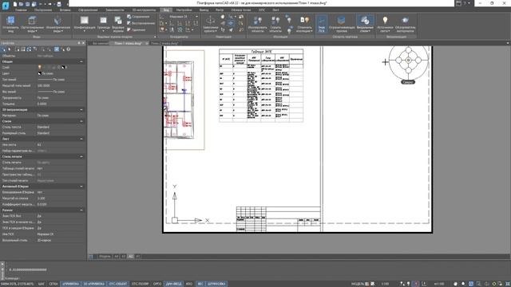Switch to the 'Вывод' ribbon tab
Viewport: 511px width, 287px height.
pyautogui.click(x=204, y=10)
